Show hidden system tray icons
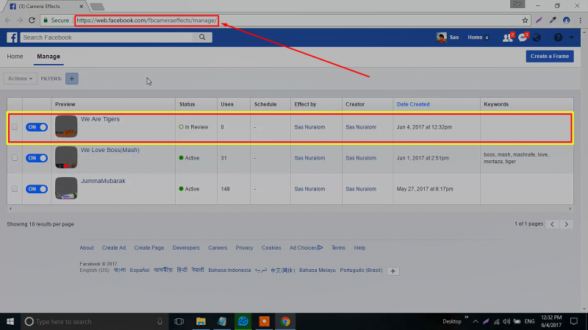 click(476, 321)
